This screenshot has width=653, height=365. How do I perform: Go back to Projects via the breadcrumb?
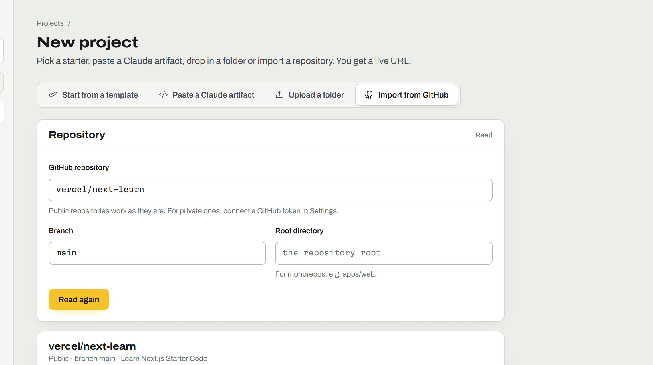click(x=50, y=23)
